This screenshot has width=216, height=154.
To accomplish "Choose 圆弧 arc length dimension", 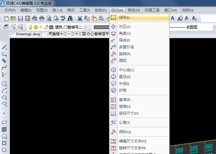I will tap(139, 61).
